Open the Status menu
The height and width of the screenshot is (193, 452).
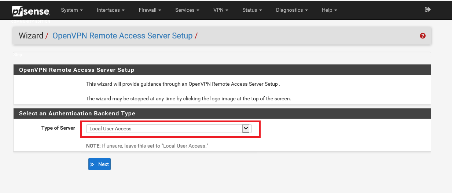tap(252, 10)
